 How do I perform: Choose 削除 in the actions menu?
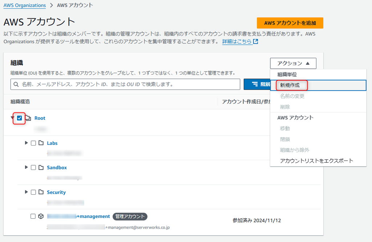pyautogui.click(x=318, y=107)
